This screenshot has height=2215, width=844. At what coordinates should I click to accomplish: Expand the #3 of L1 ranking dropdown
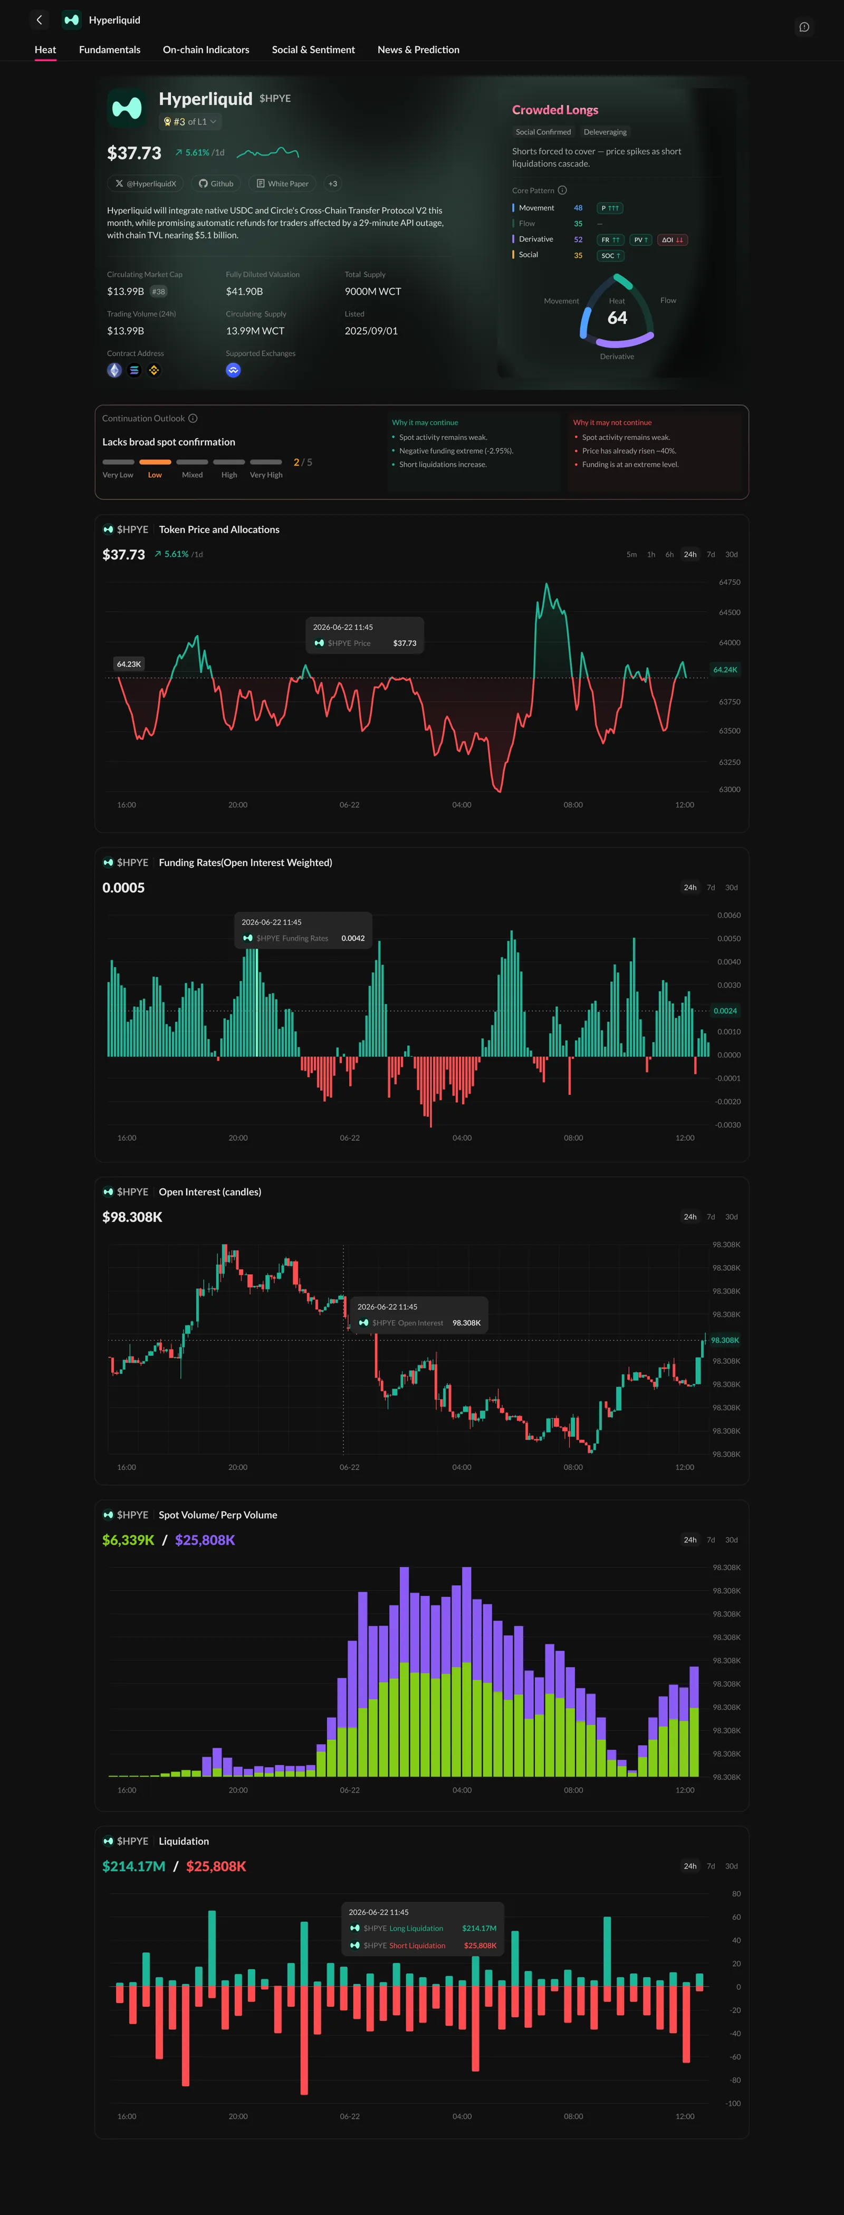point(190,122)
